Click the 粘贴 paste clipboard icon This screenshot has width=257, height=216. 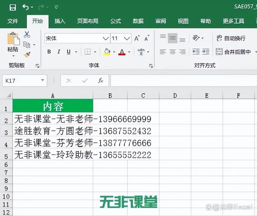(13, 39)
